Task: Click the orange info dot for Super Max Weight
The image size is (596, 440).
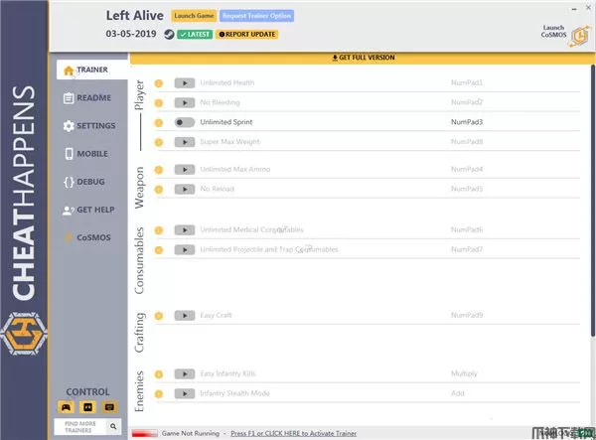Action: (159, 142)
